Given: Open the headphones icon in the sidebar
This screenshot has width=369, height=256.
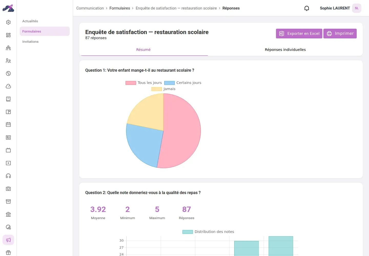Looking at the screenshot, I should (x=8, y=176).
